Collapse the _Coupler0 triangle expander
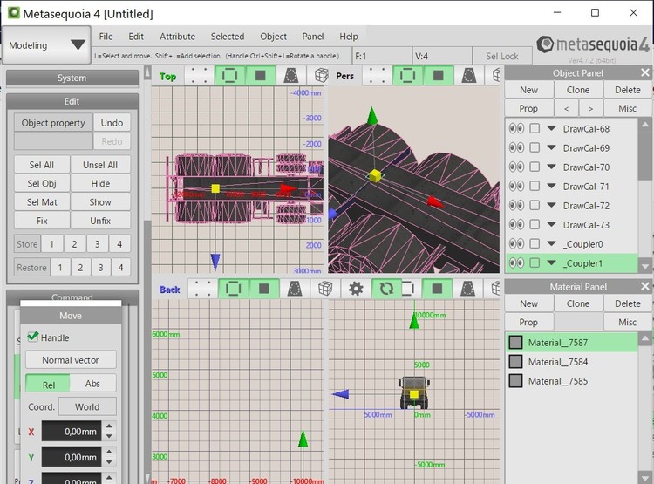 (551, 243)
